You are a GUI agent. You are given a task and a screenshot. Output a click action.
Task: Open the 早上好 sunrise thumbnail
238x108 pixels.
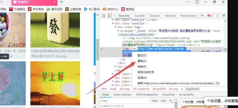coord(55,83)
